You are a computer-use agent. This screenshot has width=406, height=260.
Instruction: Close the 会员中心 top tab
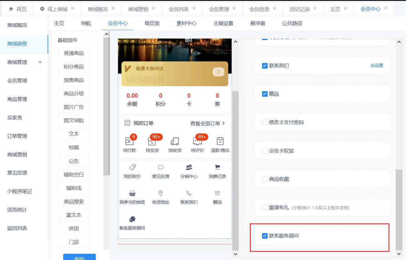pyautogui.click(x=386, y=8)
